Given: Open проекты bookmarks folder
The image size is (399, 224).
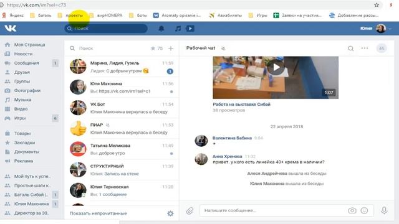Looking at the screenshot, I should (70, 15).
